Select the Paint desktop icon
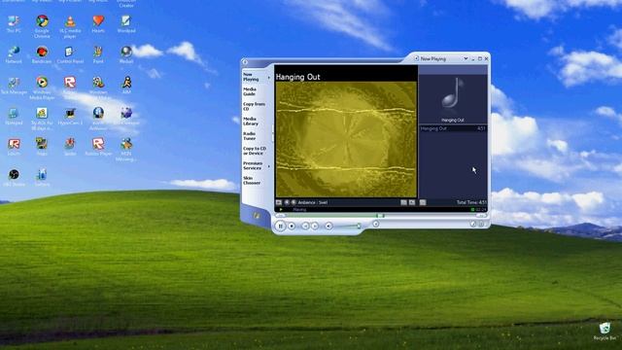Image resolution: width=622 pixels, height=350 pixels. [x=98, y=54]
